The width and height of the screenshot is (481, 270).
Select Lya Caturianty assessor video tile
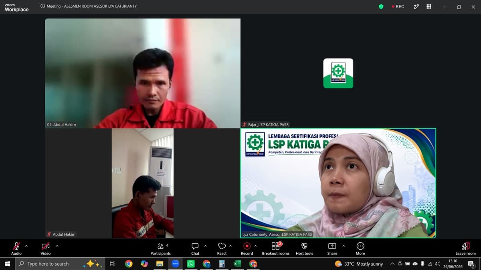pyautogui.click(x=338, y=183)
